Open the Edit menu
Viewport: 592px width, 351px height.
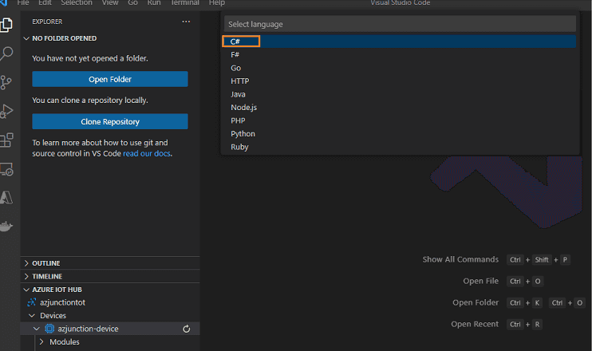pos(45,3)
